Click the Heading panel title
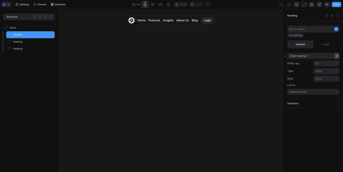 click(292, 15)
